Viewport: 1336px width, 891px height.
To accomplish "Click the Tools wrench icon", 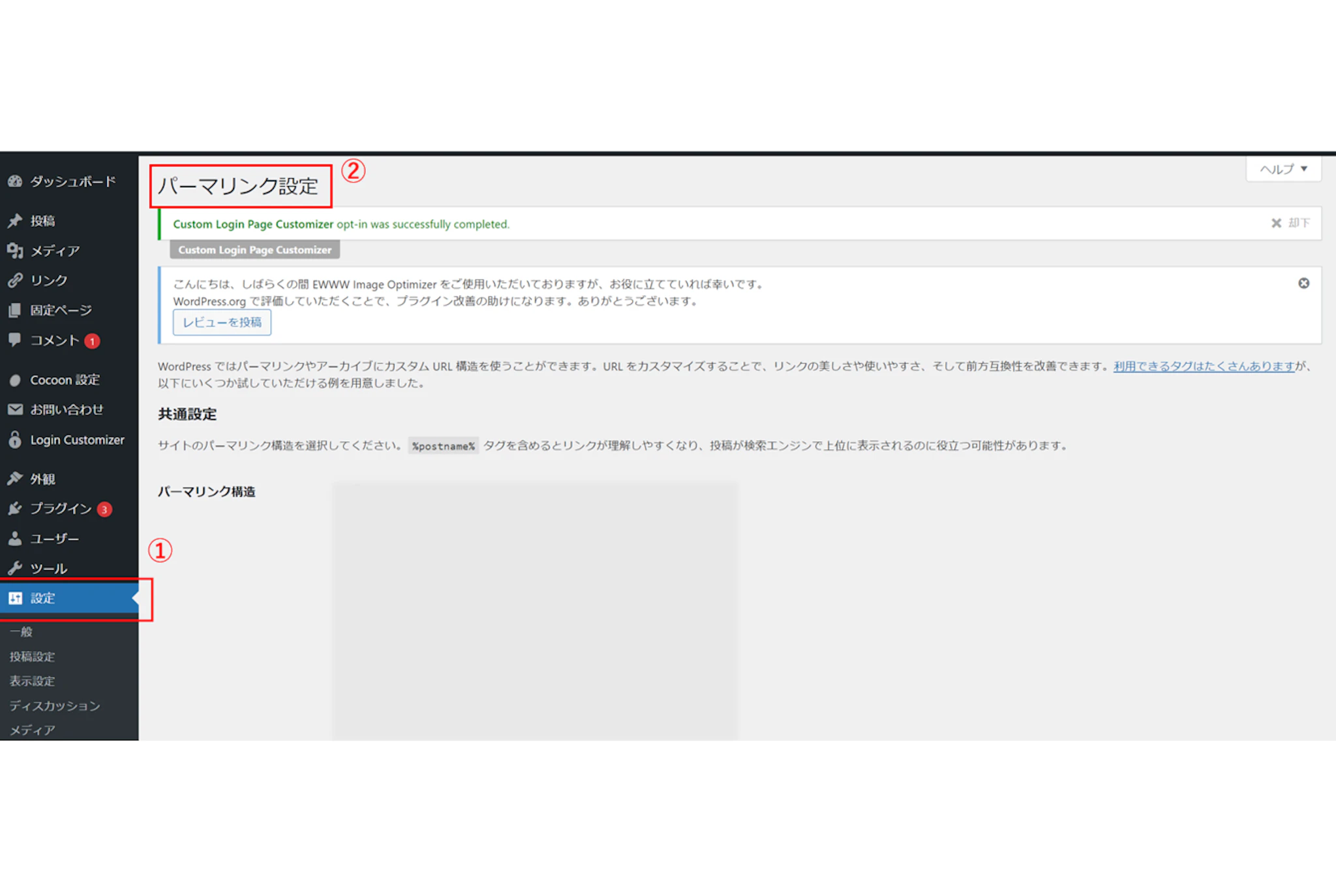I will tap(15, 568).
